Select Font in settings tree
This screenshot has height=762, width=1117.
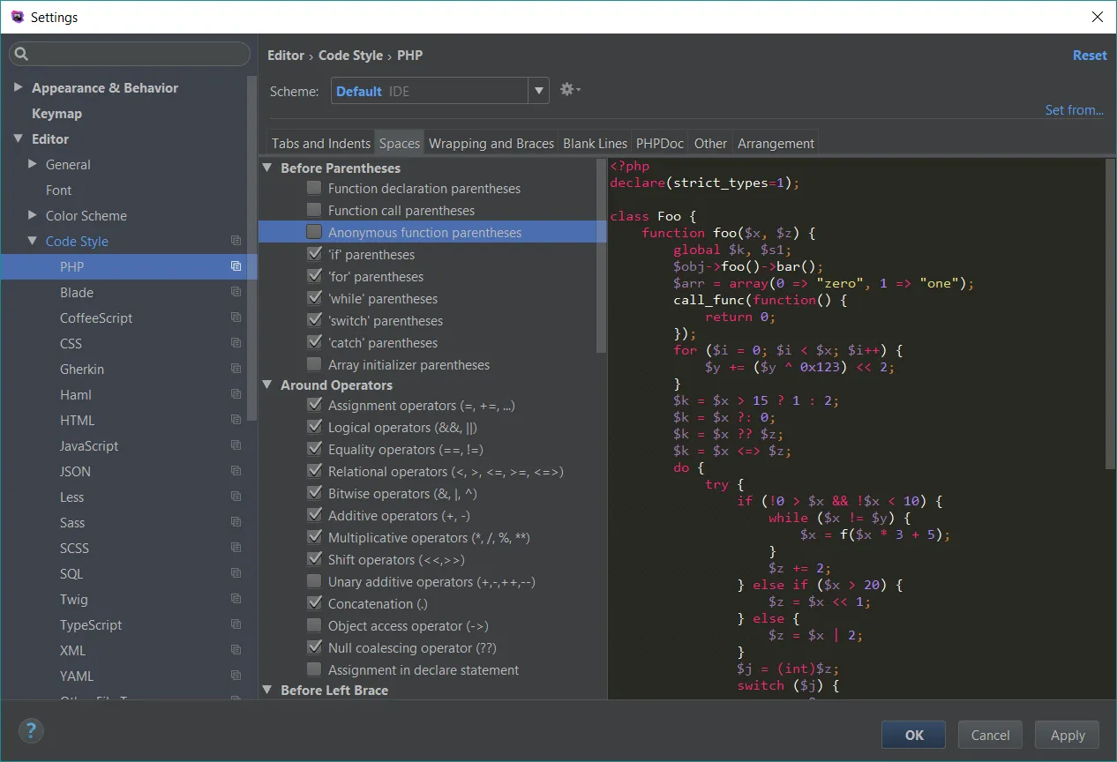(59, 190)
